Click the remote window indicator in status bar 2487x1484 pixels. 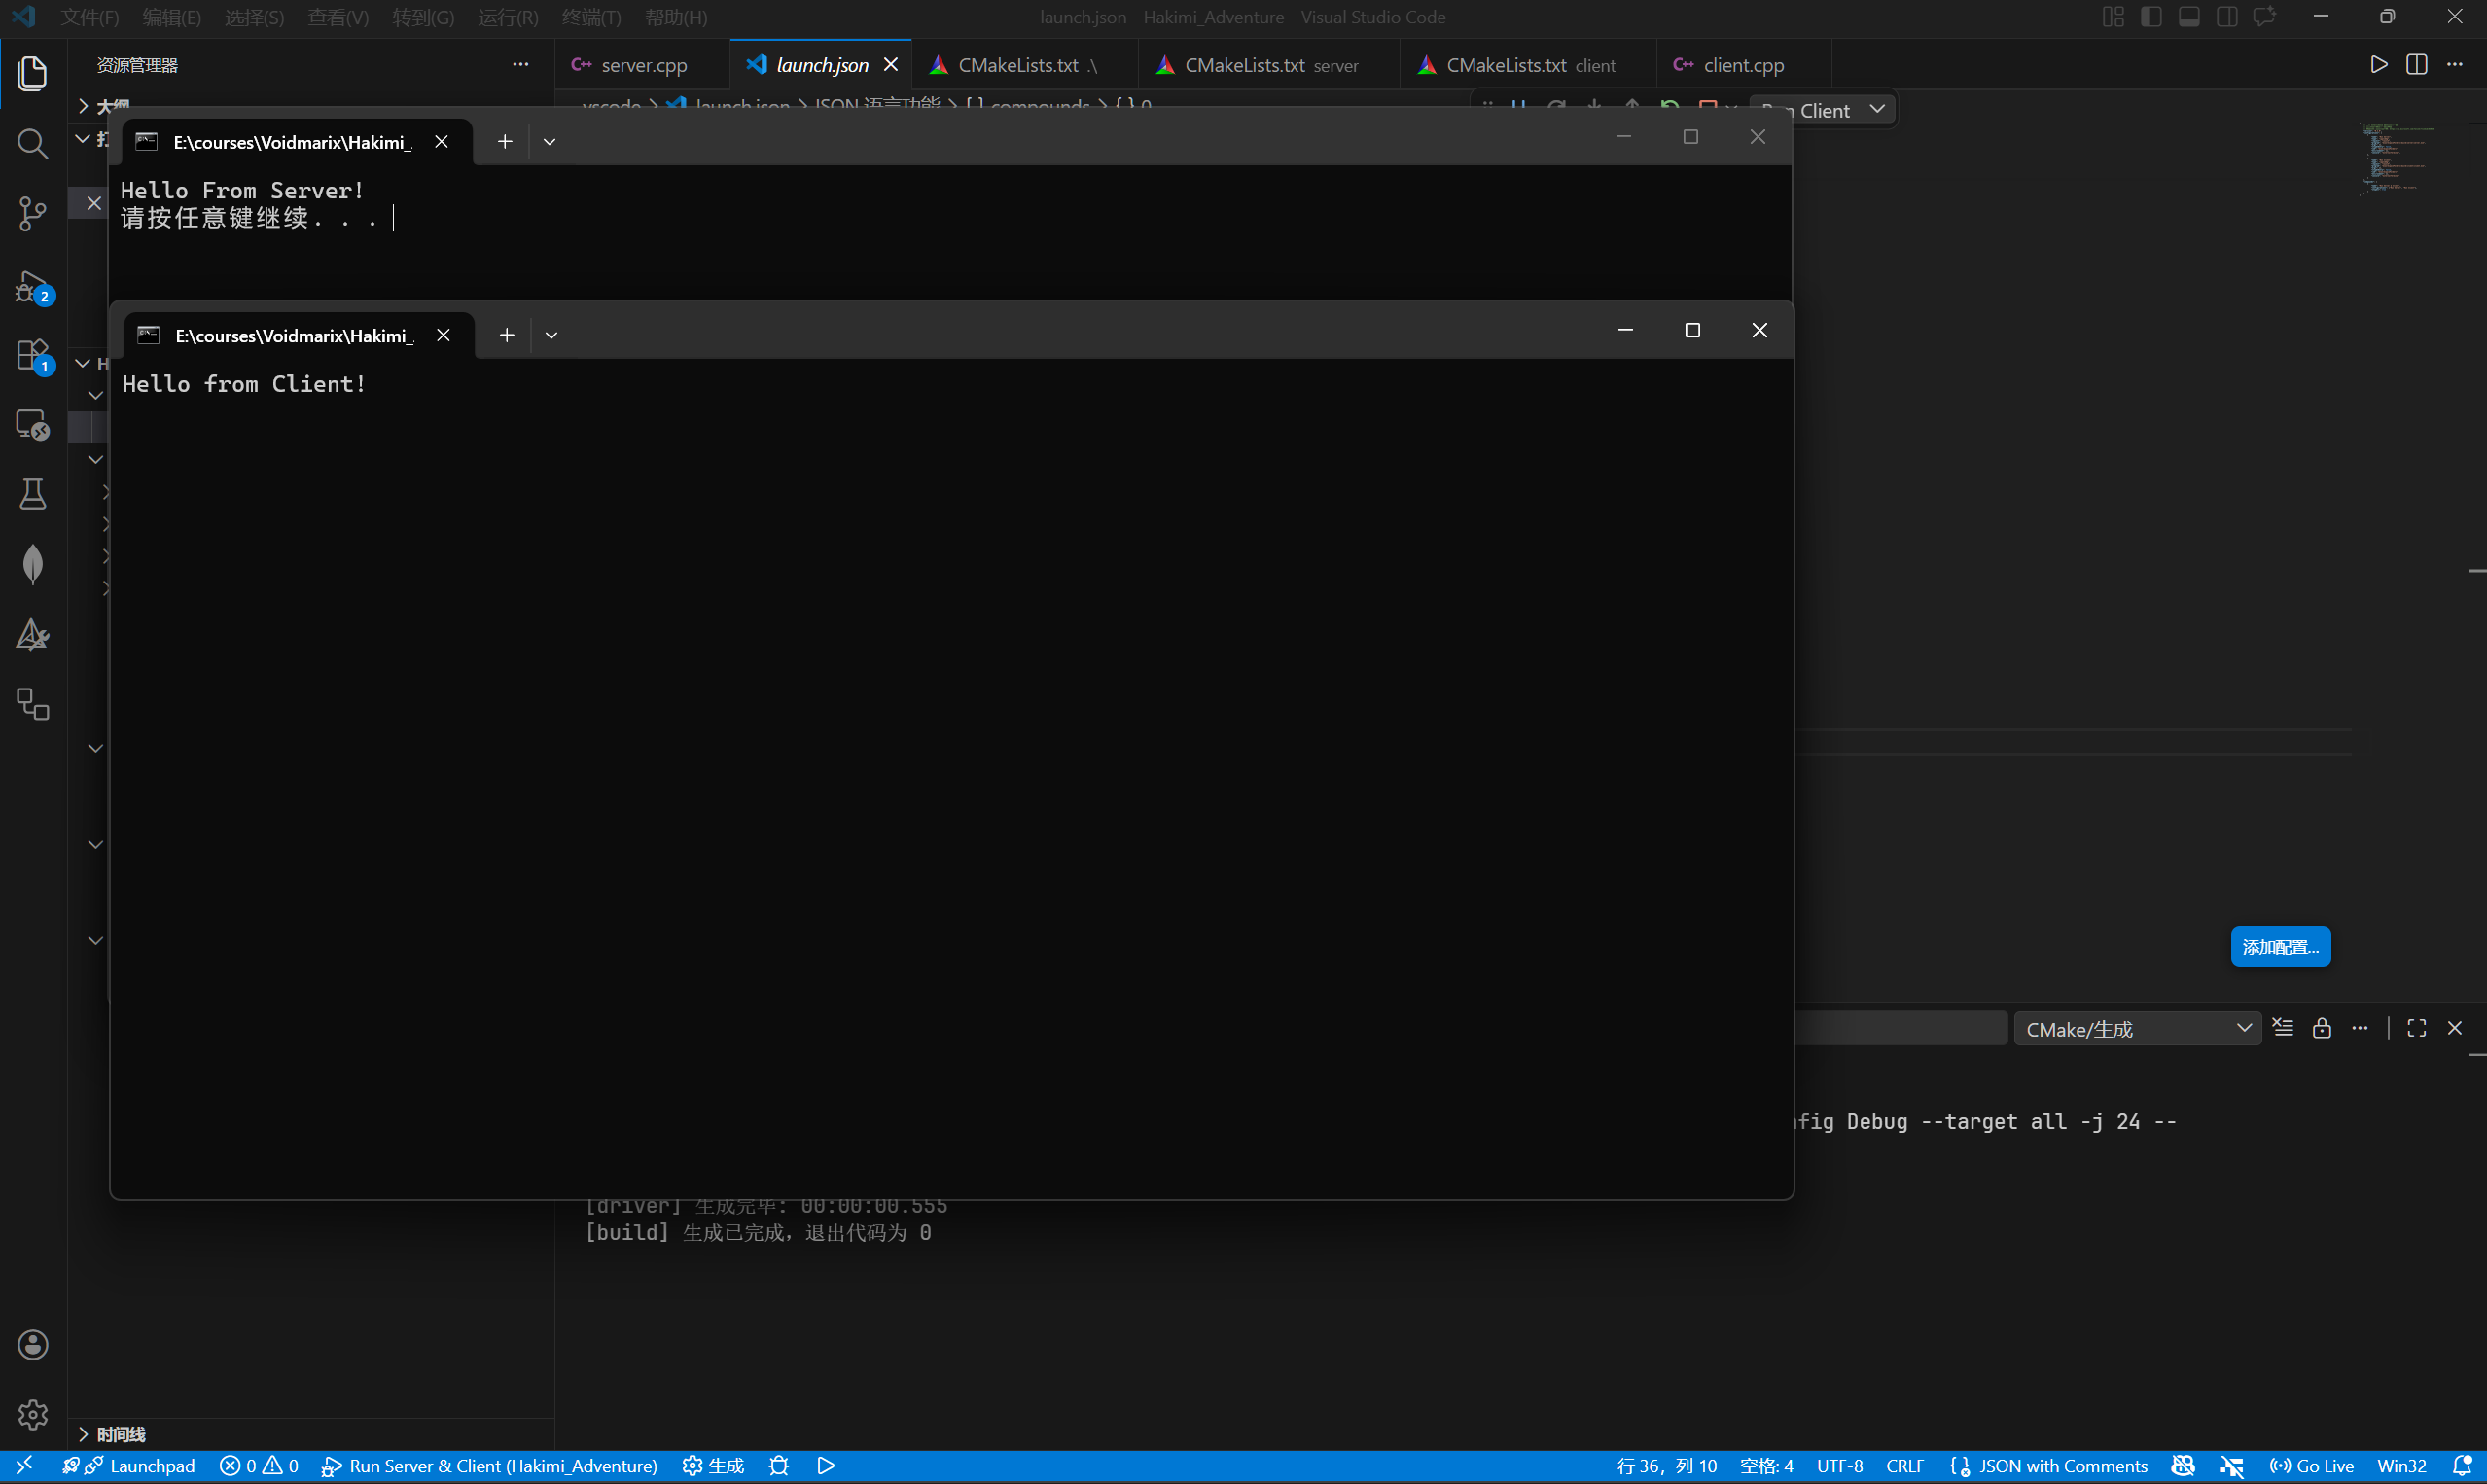tap(24, 1466)
